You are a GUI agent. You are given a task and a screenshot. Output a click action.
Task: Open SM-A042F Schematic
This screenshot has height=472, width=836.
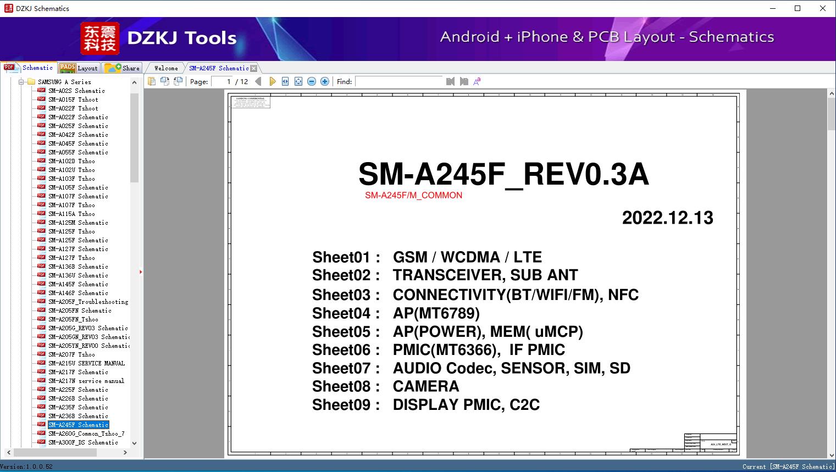[78, 135]
